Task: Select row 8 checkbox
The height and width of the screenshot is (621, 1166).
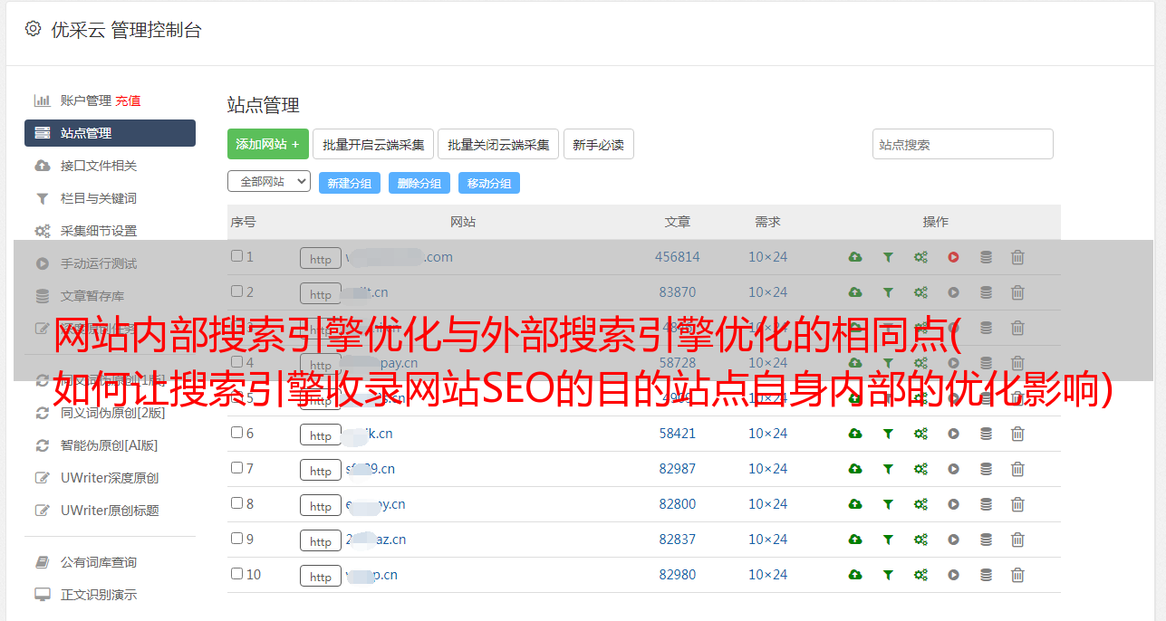Action: (236, 503)
